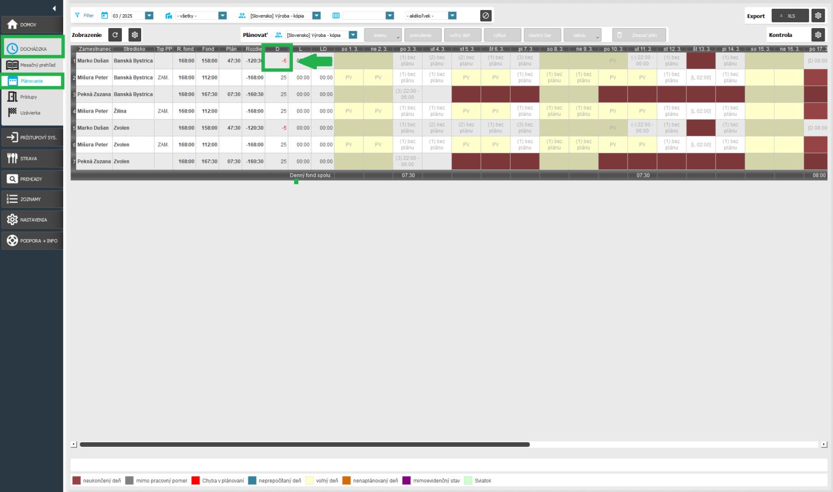Click the 'neukončený deň' legend color swatch
The image size is (833, 492).
pos(77,481)
